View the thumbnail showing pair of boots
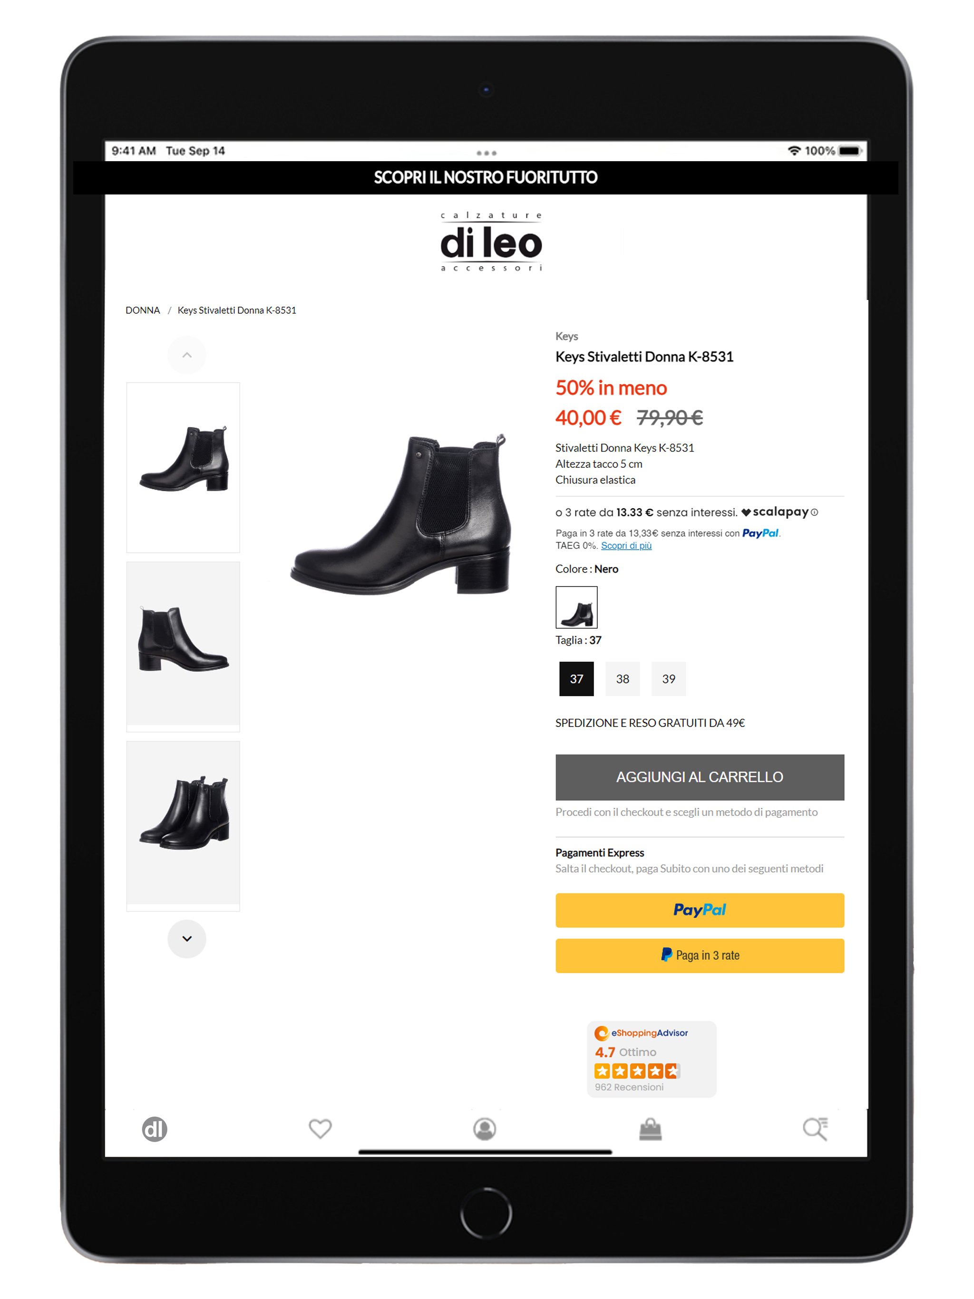Screen dimensions: 974x1299 (x=183, y=826)
